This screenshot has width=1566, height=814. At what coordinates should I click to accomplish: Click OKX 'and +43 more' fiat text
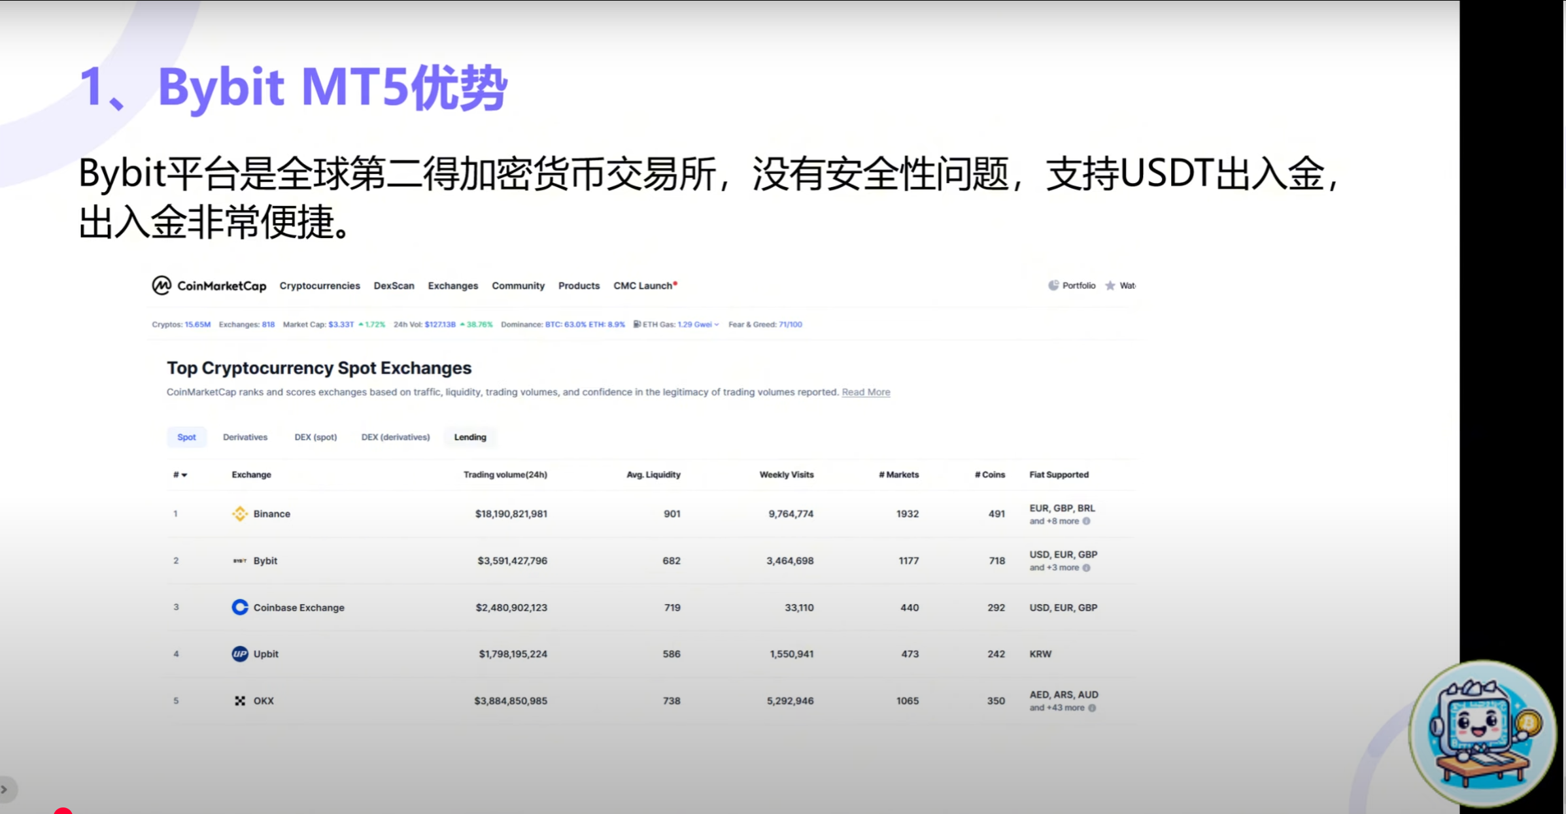1057,708
